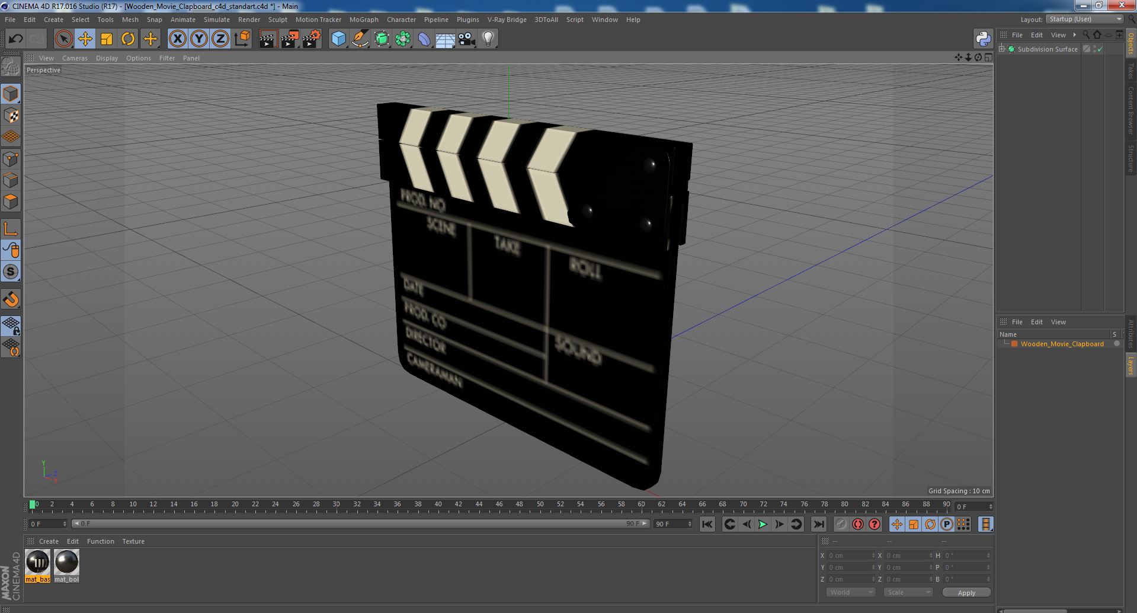1137x613 pixels.
Task: Switch to Model mode in left sidebar
Action: 11,94
